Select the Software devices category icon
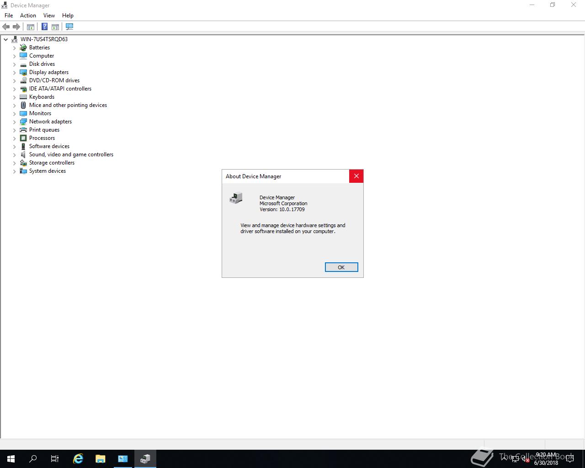Viewport: 585px width, 468px height. [x=23, y=146]
